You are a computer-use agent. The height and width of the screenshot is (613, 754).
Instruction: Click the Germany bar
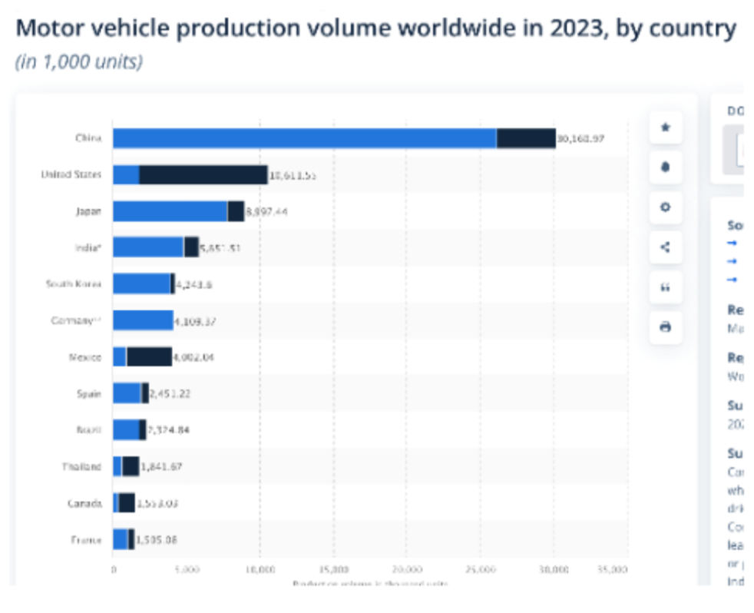click(143, 320)
